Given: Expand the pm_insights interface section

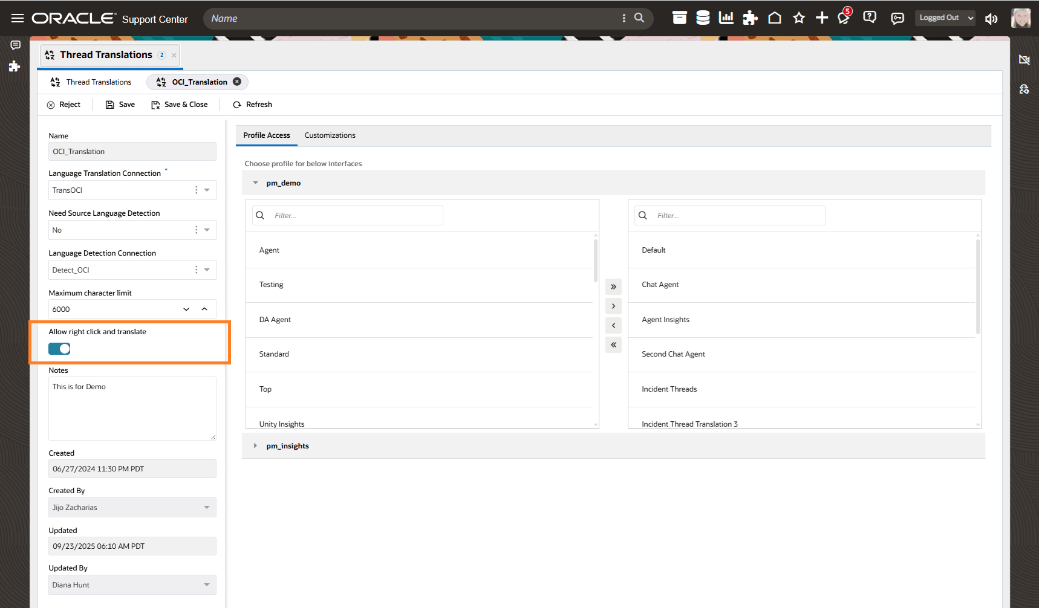Looking at the screenshot, I should coord(255,446).
